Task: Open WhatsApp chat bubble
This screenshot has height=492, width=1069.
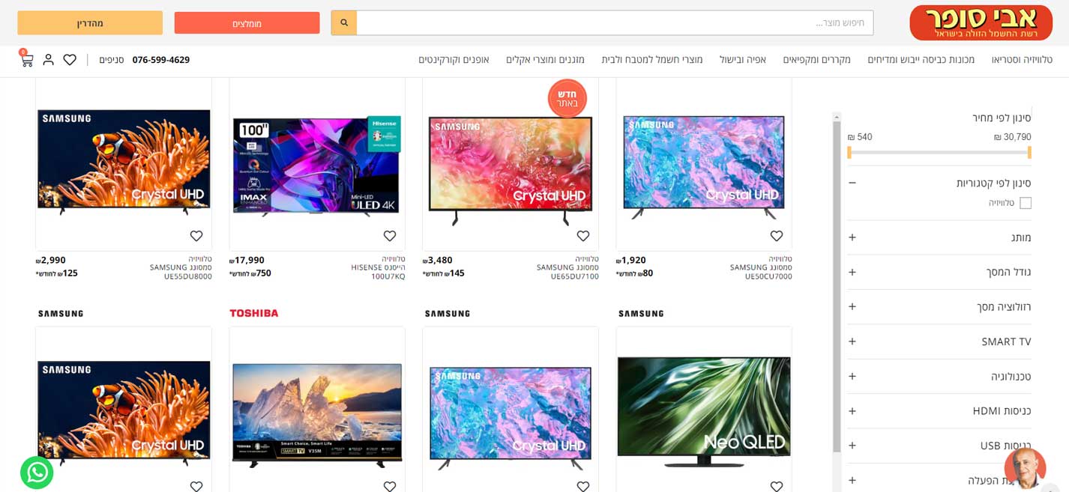Action: click(37, 473)
